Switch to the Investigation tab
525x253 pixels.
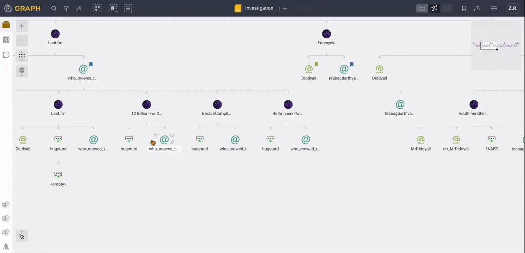click(254, 8)
